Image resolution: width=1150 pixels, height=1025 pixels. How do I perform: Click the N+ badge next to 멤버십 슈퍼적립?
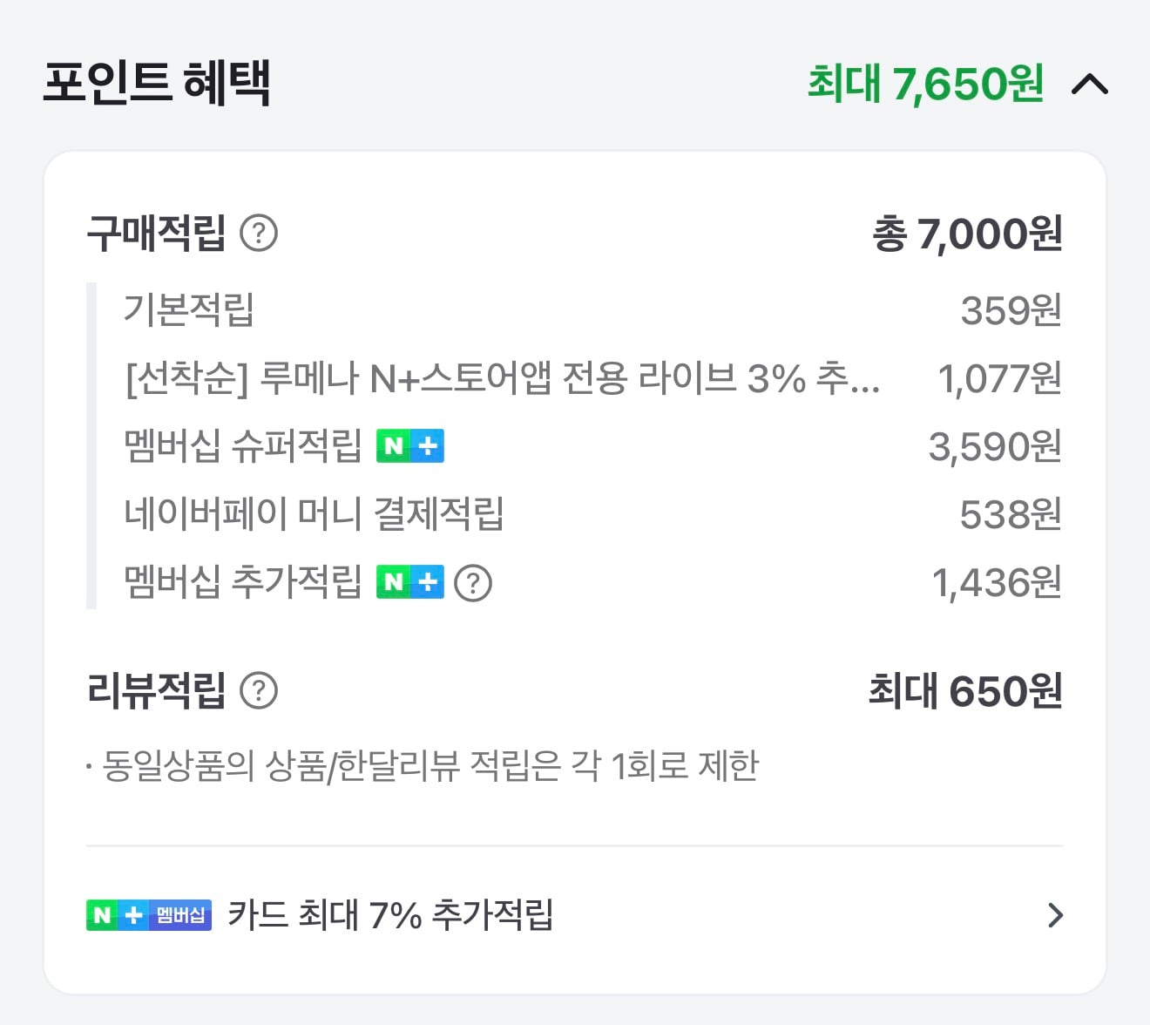(410, 445)
